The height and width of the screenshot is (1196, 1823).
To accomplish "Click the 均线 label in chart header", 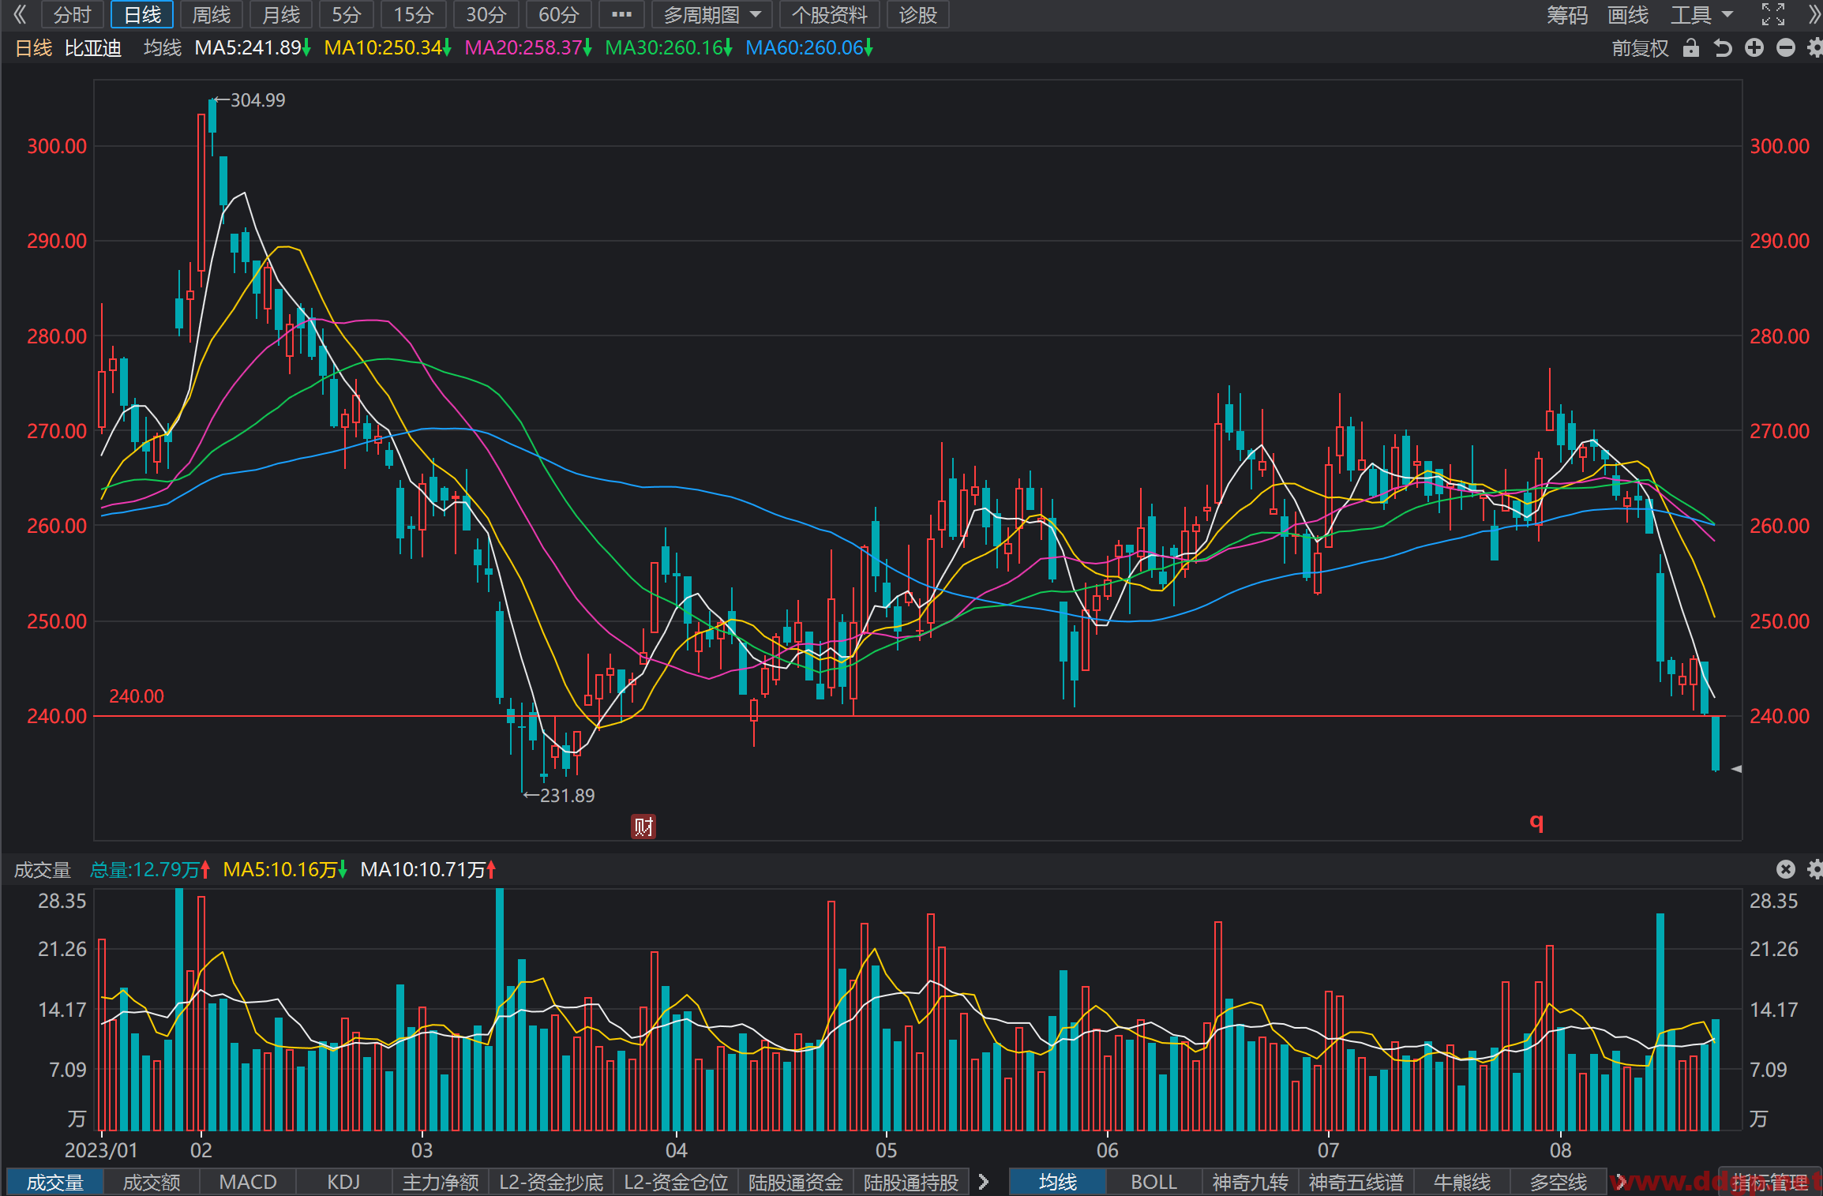I will tap(163, 48).
